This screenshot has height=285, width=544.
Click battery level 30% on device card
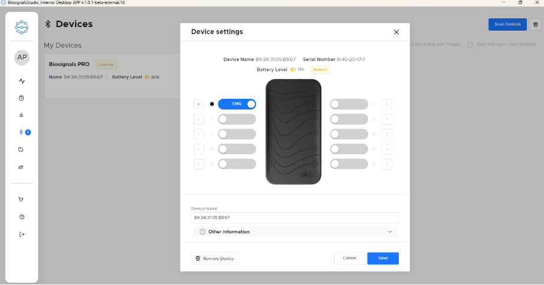coord(152,77)
